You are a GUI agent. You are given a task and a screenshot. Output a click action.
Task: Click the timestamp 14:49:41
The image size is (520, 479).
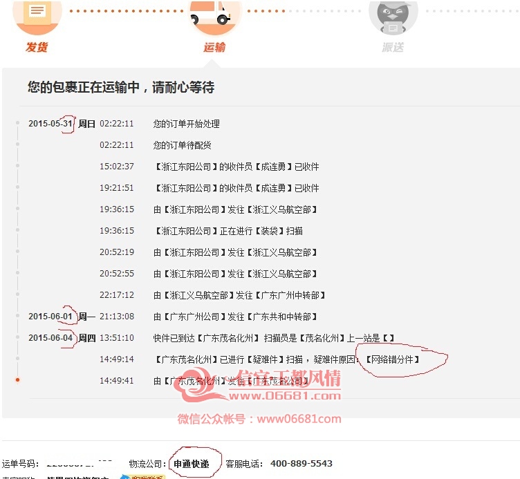[117, 380]
